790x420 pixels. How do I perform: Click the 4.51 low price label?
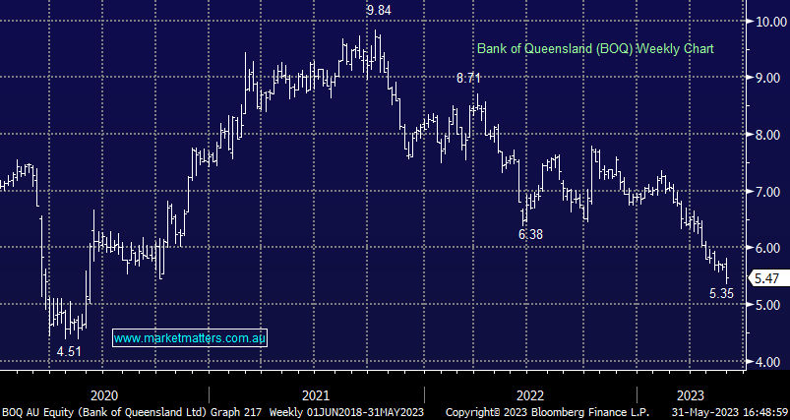[x=68, y=350]
